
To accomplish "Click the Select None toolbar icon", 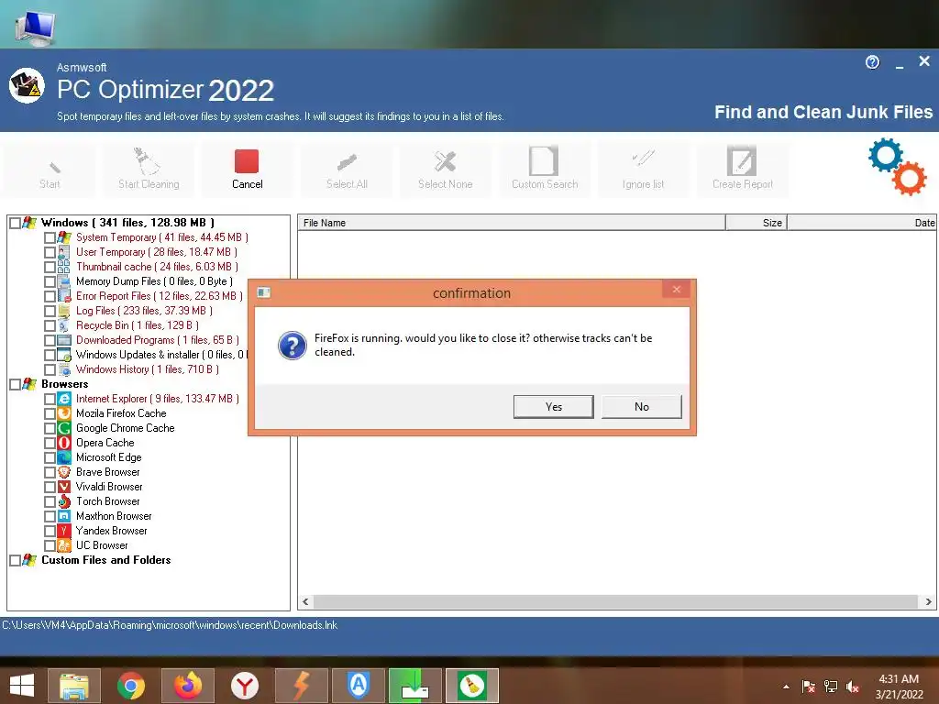I will tap(445, 161).
